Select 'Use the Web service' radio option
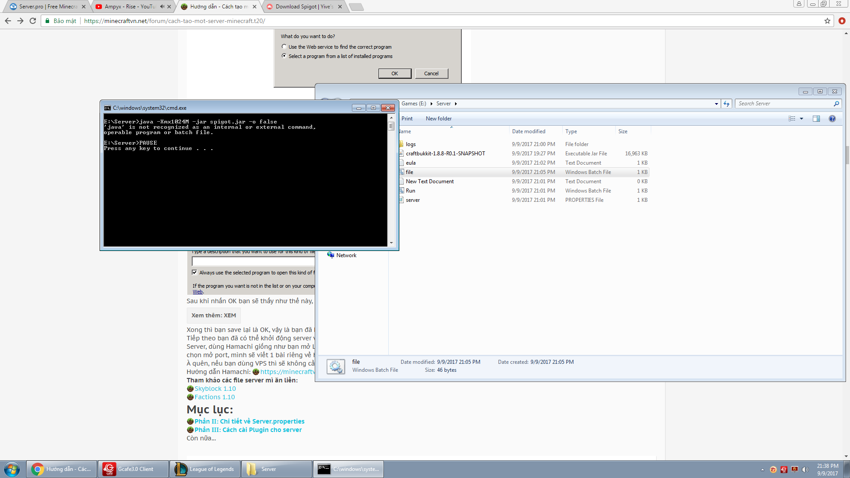 (284, 46)
